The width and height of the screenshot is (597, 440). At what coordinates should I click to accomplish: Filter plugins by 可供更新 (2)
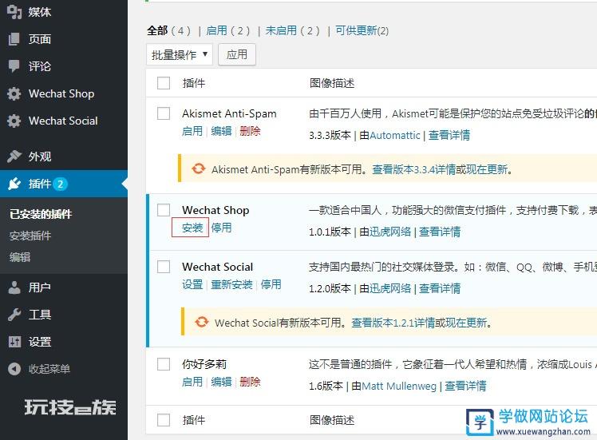click(x=362, y=30)
